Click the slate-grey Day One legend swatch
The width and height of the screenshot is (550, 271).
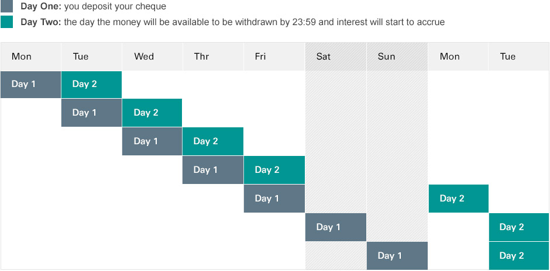(6, 6)
